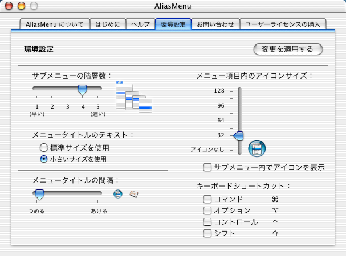Check the コマンド shortcut checkbox
Viewport: 346px width, 256px height.
click(207, 199)
